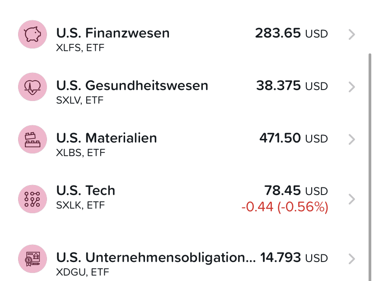Open the U.S. Unternehmensobligation… title
374x281 pixels.
(x=156, y=258)
